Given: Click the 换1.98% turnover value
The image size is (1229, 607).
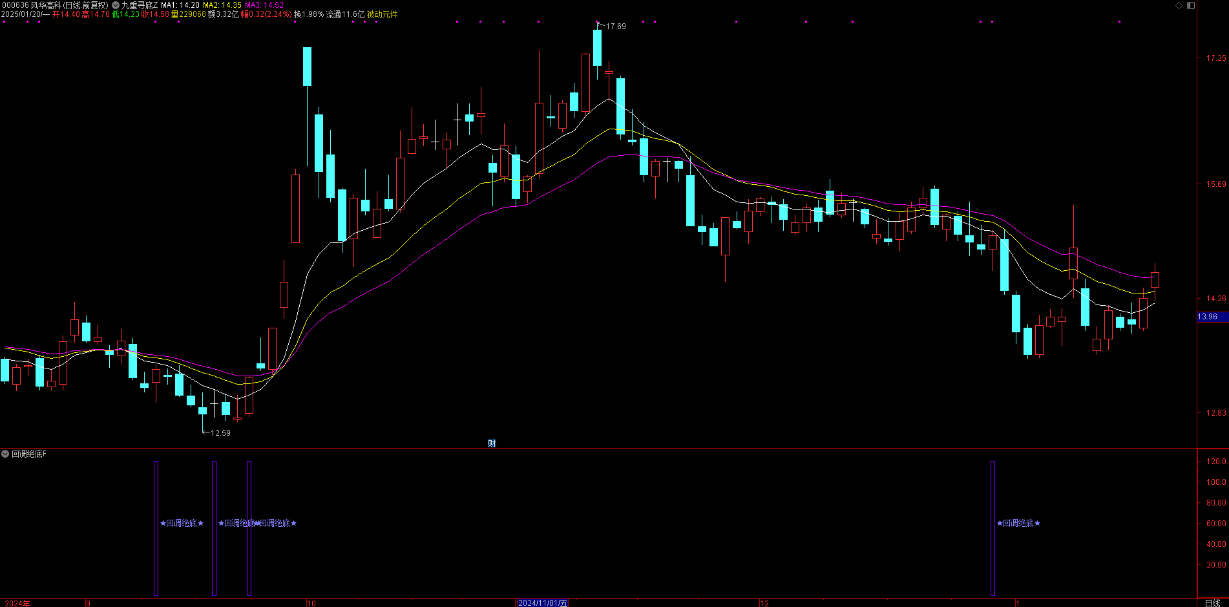Looking at the screenshot, I should click(x=310, y=14).
